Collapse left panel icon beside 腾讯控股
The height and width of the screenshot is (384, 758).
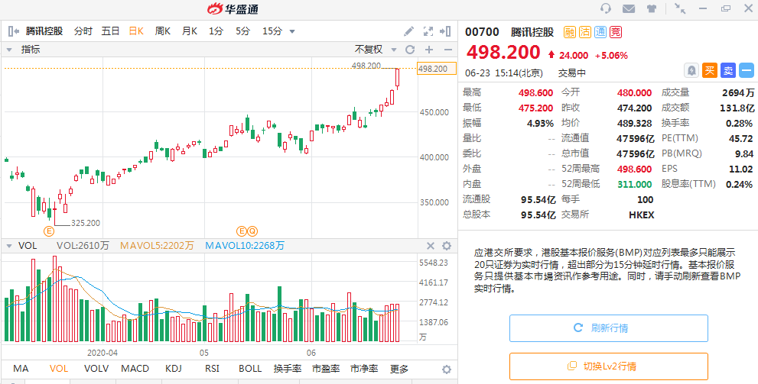click(14, 31)
